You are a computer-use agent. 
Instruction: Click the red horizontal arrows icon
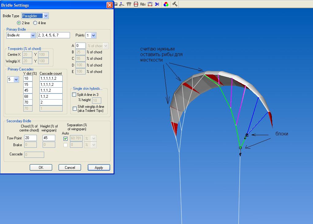click(136, 4)
